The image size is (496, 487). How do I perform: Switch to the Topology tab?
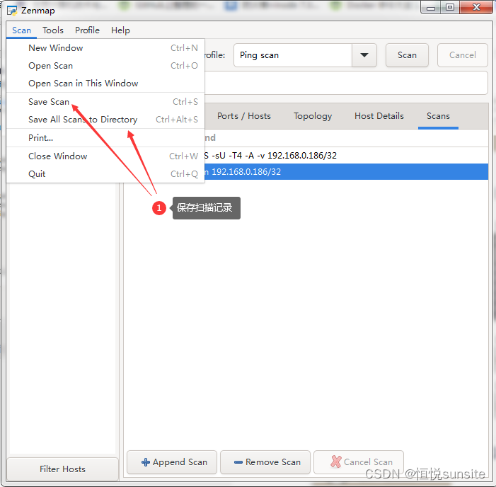[313, 116]
